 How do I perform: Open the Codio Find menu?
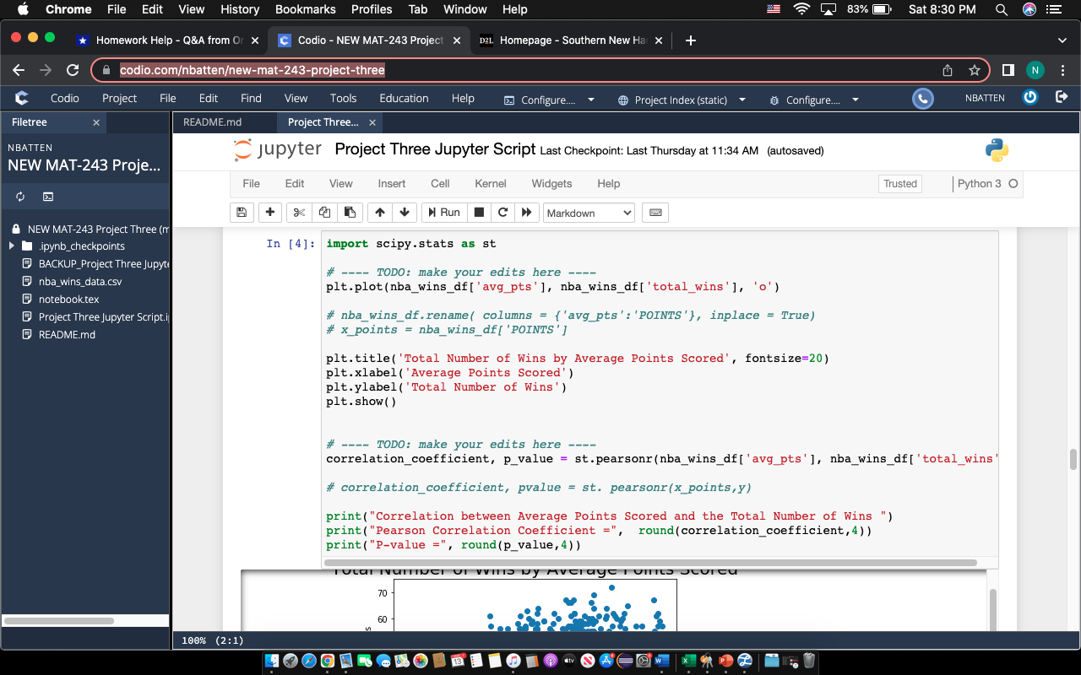(x=251, y=98)
